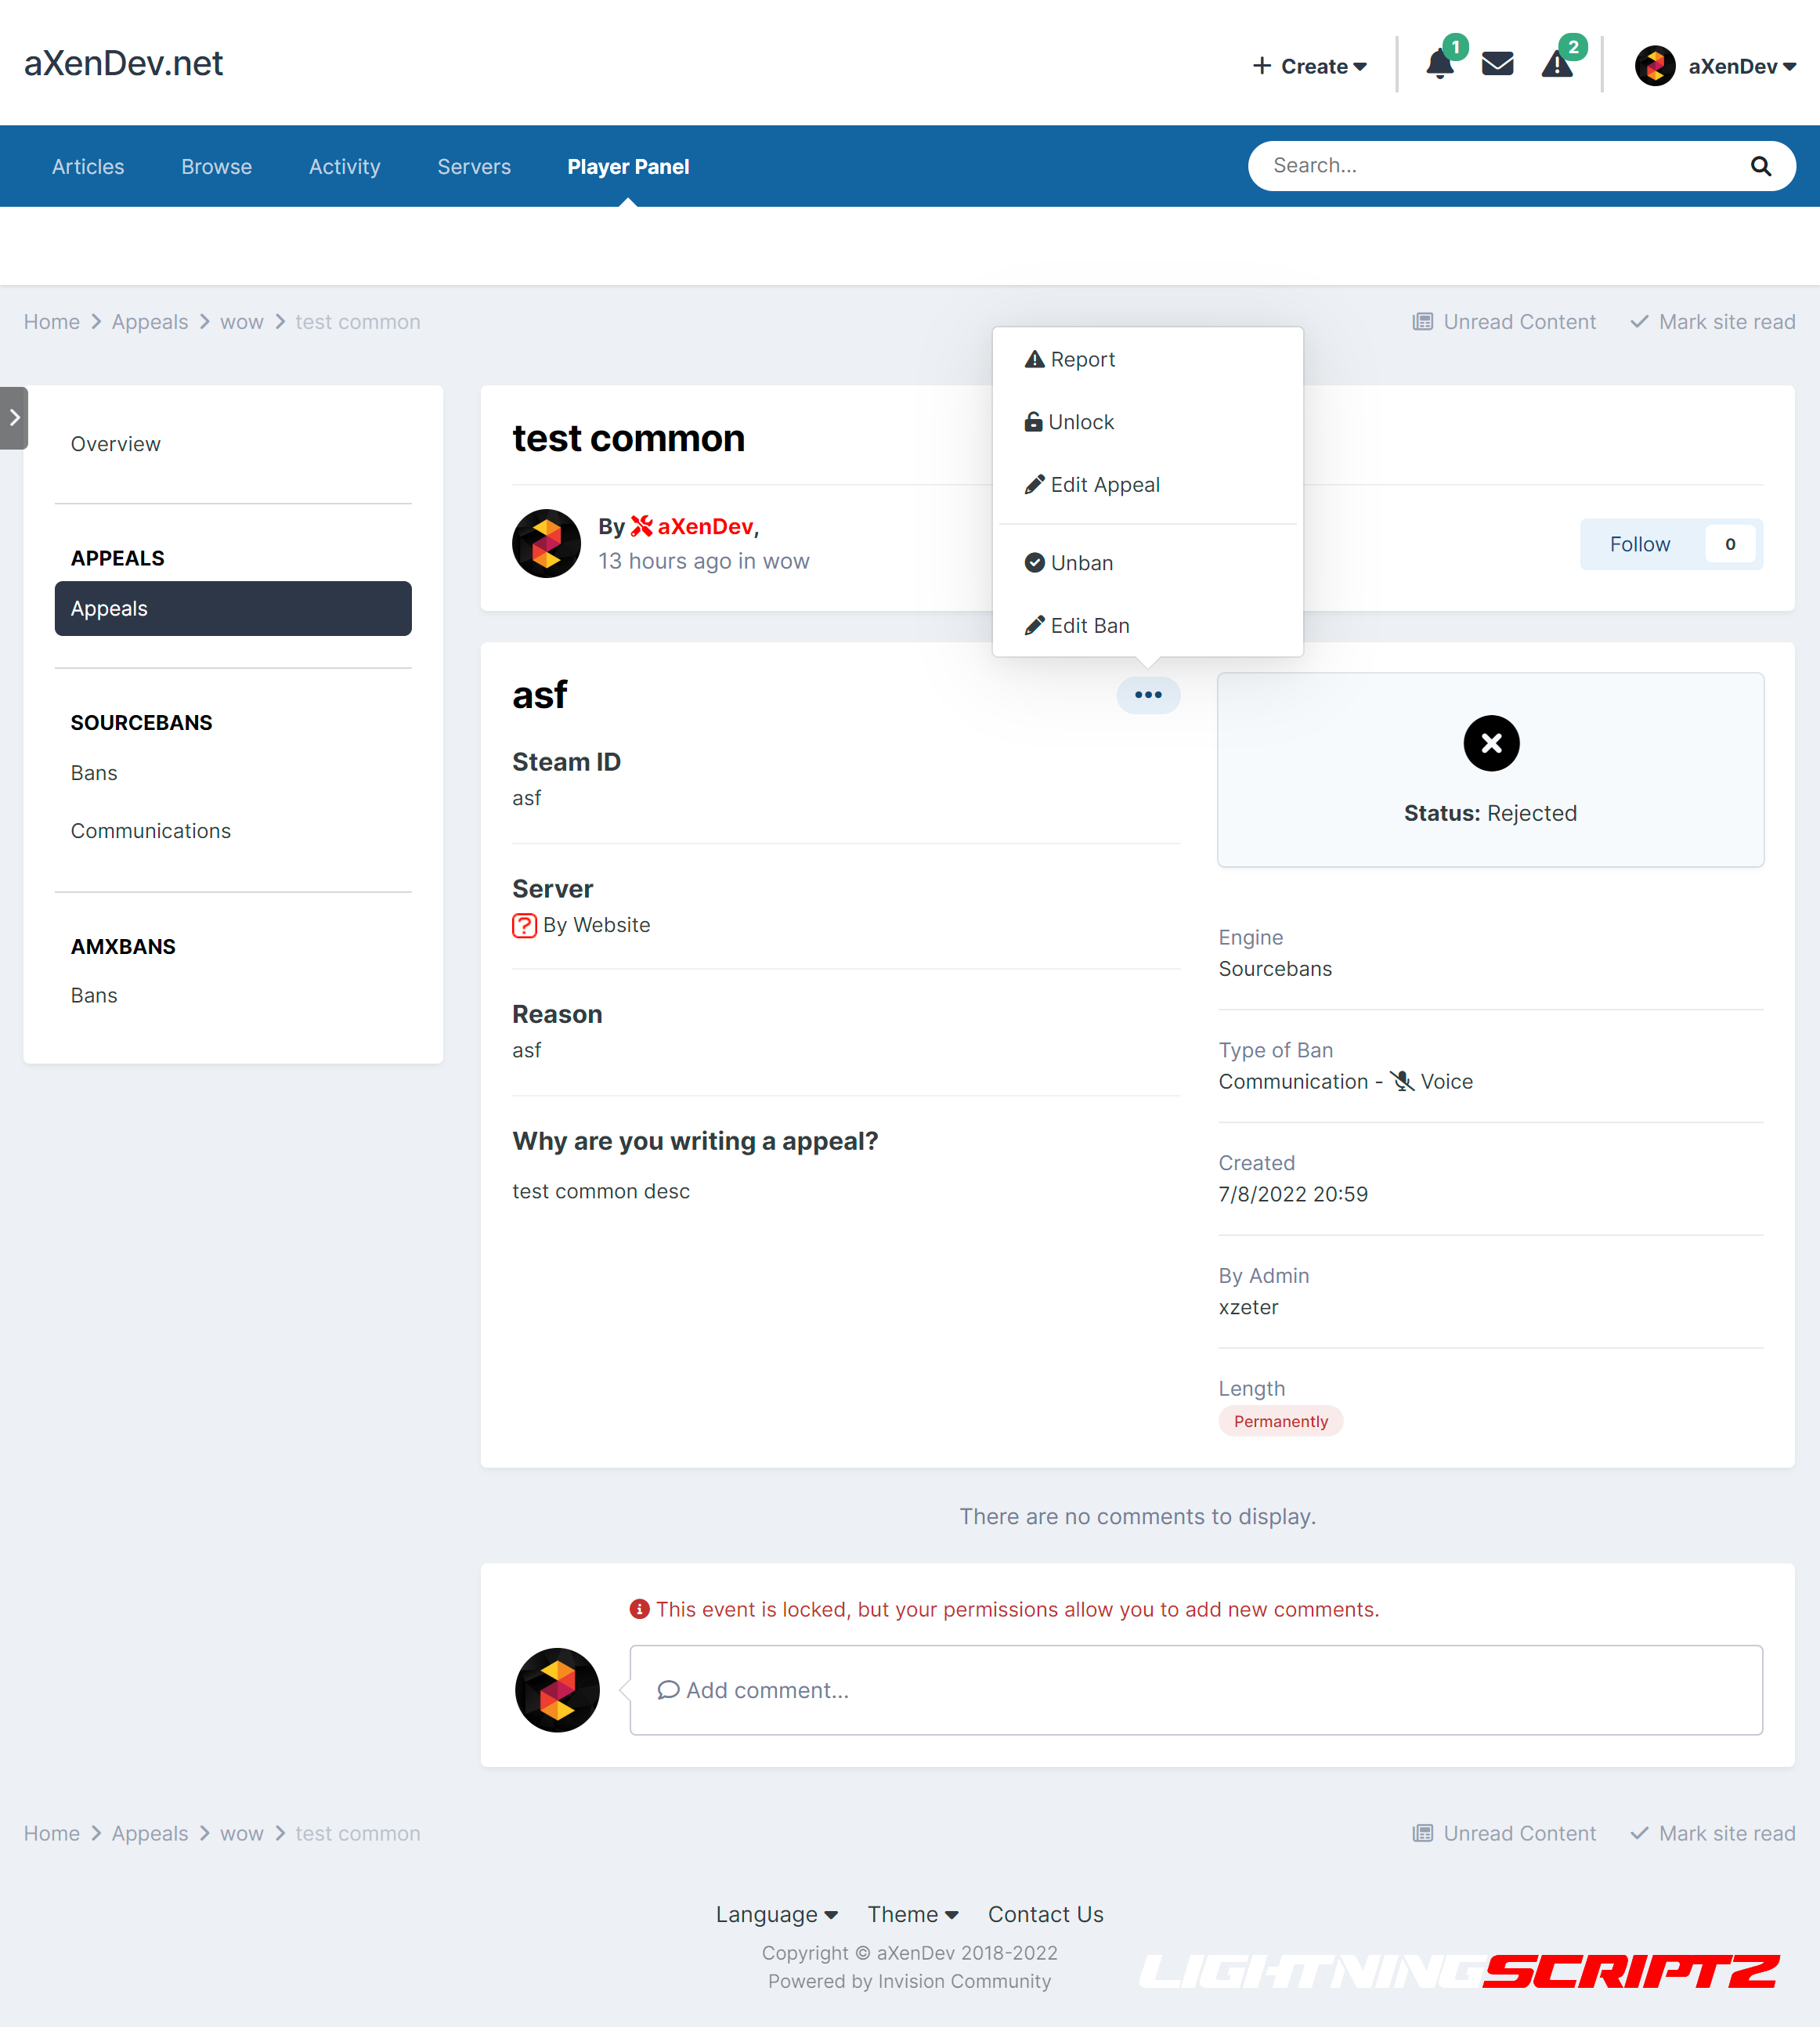Expand the Create dropdown
This screenshot has height=2027, width=1820.
tap(1310, 66)
